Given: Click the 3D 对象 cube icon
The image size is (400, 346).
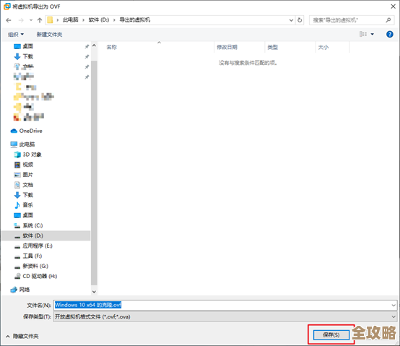Looking at the screenshot, I should (x=17, y=155).
